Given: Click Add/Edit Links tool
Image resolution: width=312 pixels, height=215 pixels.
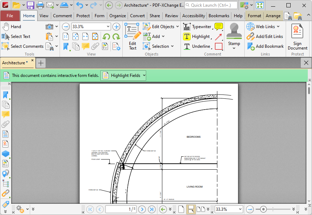Looking at the screenshot, I should tap(265, 37).
